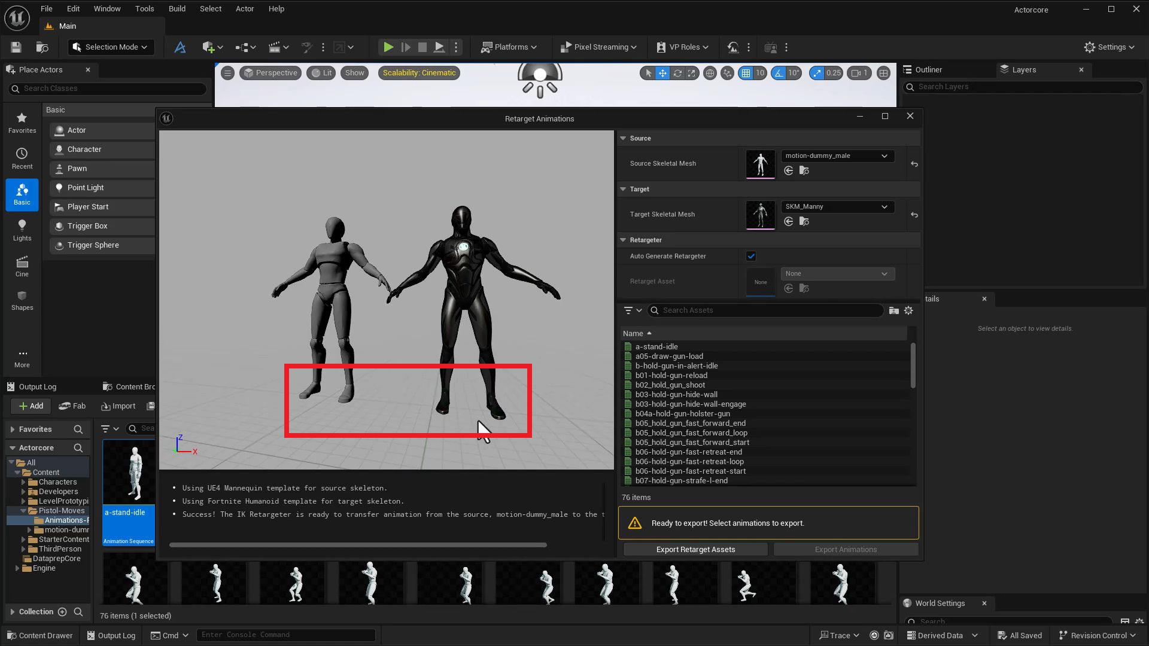This screenshot has width=1149, height=646.
Task: Open Selection Mode dropdown
Action: [110, 47]
